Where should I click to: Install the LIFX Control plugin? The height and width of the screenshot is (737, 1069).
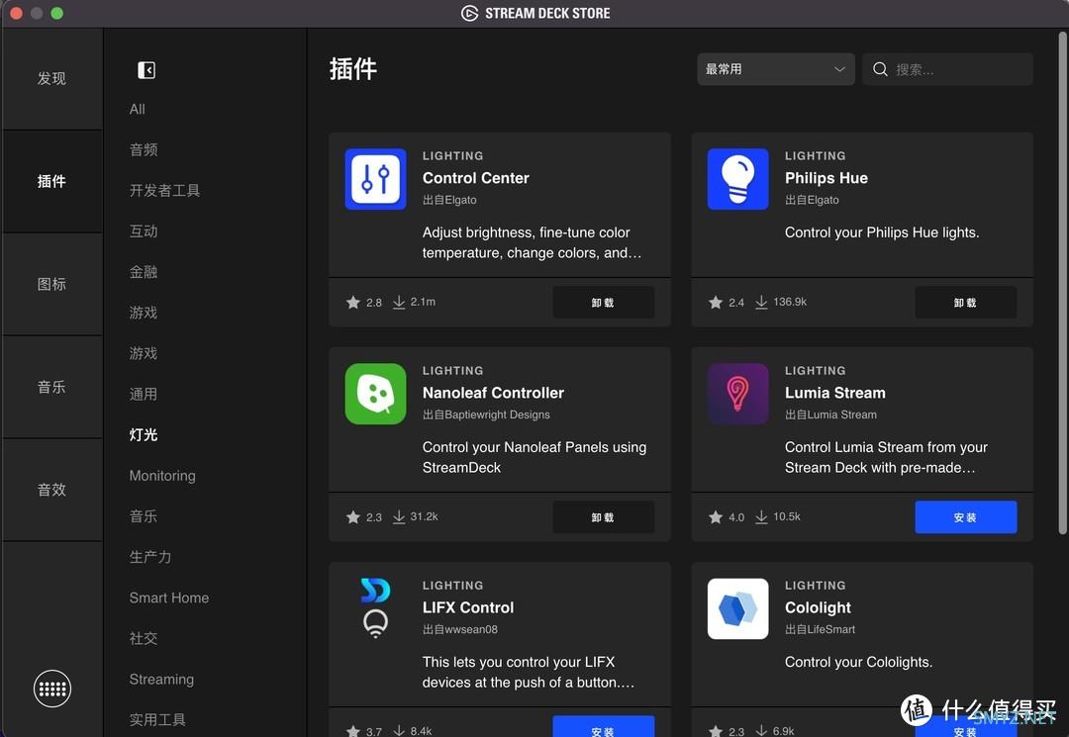tap(604, 727)
